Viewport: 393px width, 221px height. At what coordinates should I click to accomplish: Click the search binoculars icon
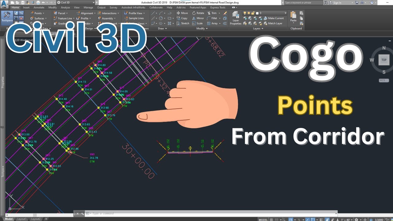pyautogui.click(x=326, y=2)
